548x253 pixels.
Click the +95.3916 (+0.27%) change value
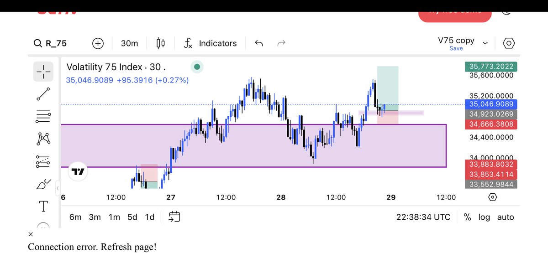[153, 80]
